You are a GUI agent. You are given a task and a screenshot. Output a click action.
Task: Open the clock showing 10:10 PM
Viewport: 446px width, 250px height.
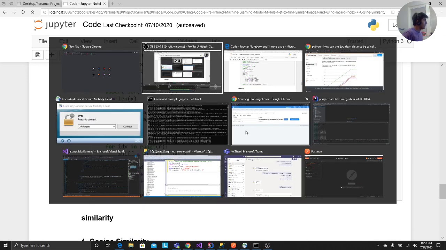425,245
